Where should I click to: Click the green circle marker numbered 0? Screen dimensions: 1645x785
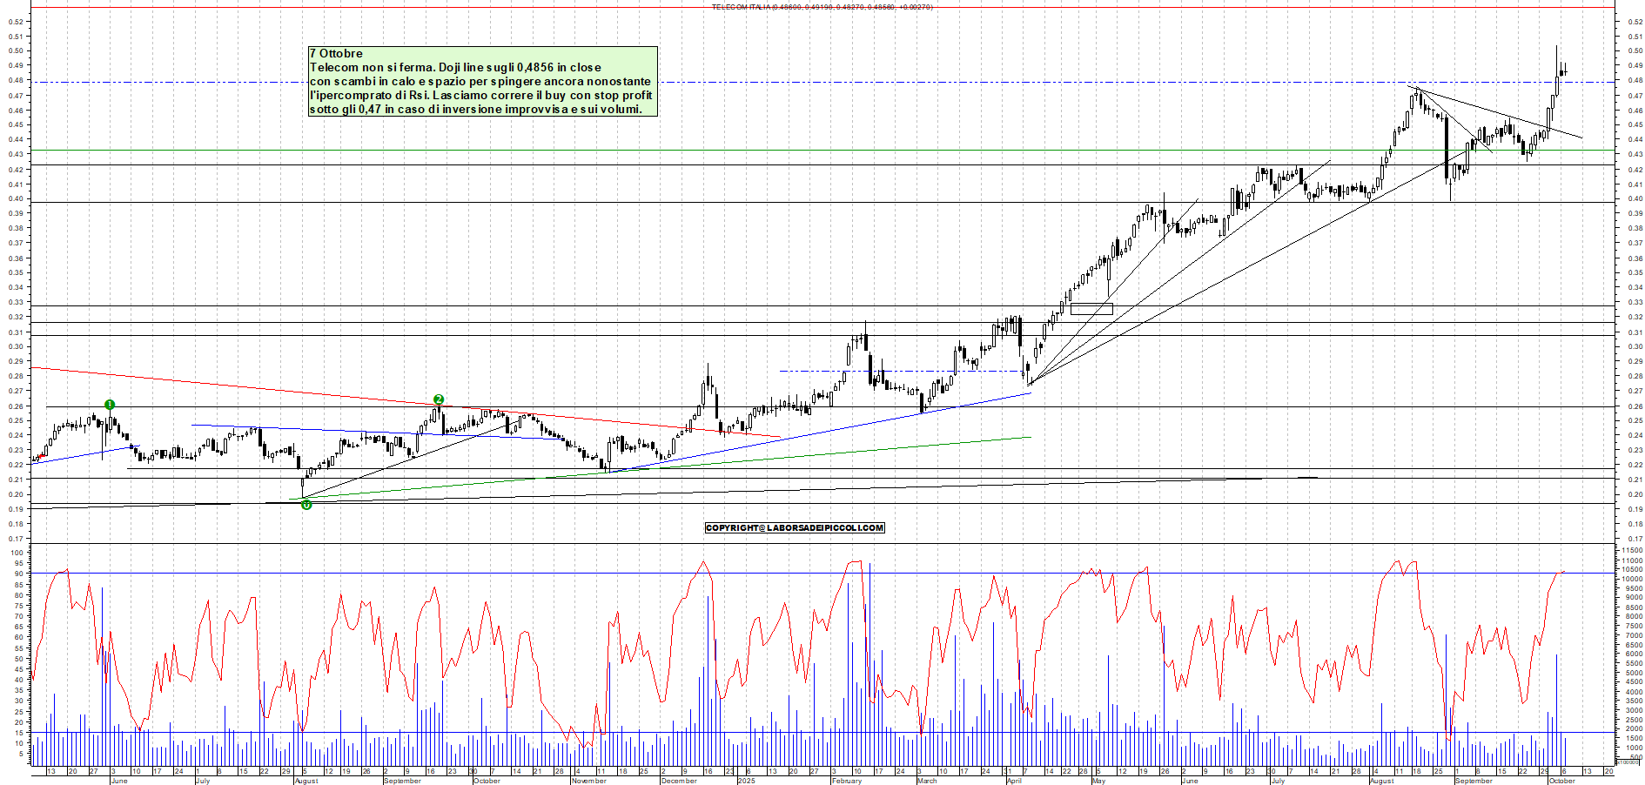point(306,505)
